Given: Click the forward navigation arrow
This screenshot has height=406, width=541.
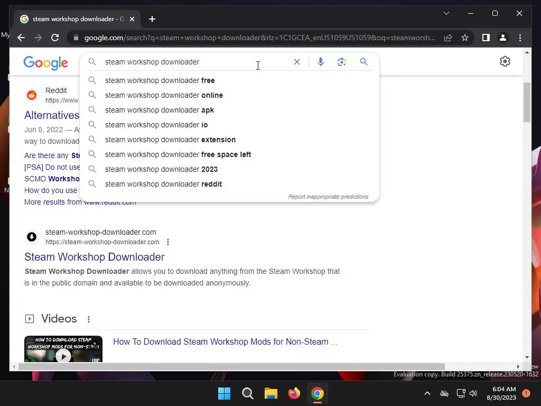Looking at the screenshot, I should 38,38.
